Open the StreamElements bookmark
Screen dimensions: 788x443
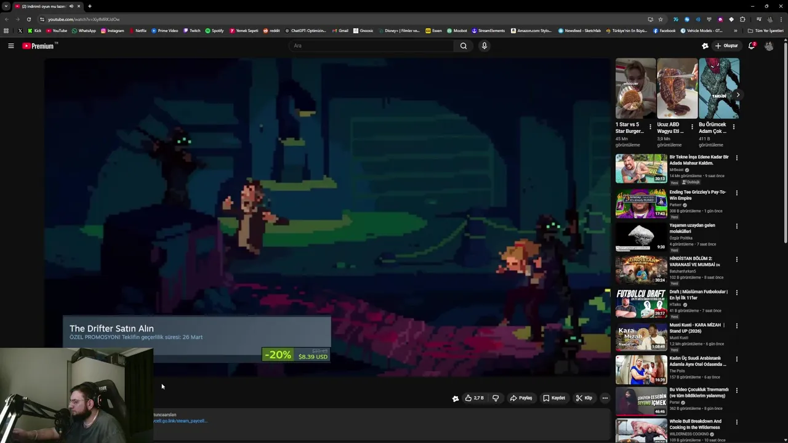[x=488, y=30]
